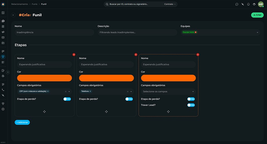Open the chat bubble icon in sidebar
This screenshot has width=267, height=144.
pos(3,21)
